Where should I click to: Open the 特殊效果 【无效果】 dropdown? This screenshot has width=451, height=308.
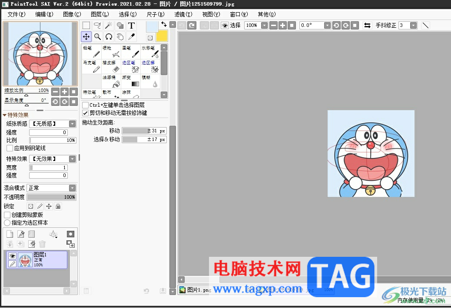click(x=72, y=159)
